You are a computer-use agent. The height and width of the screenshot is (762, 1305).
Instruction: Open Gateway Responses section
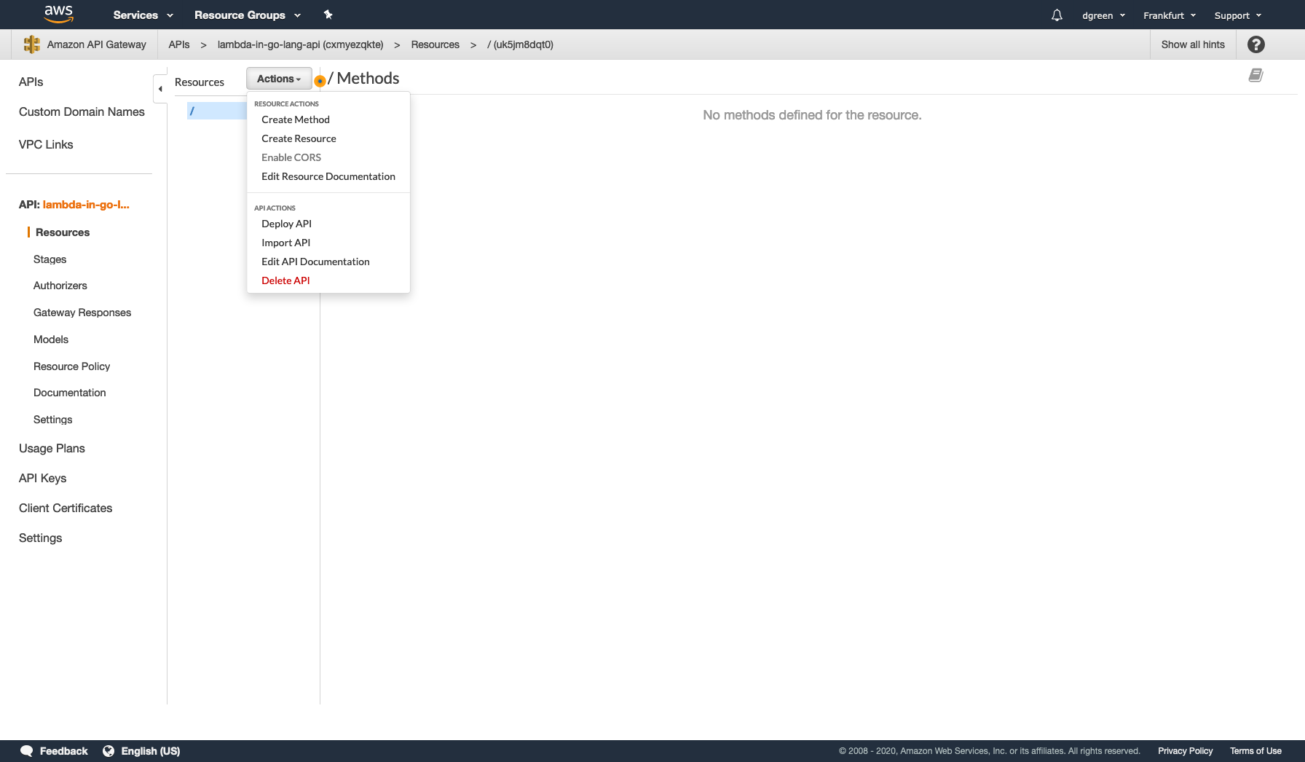(x=82, y=313)
